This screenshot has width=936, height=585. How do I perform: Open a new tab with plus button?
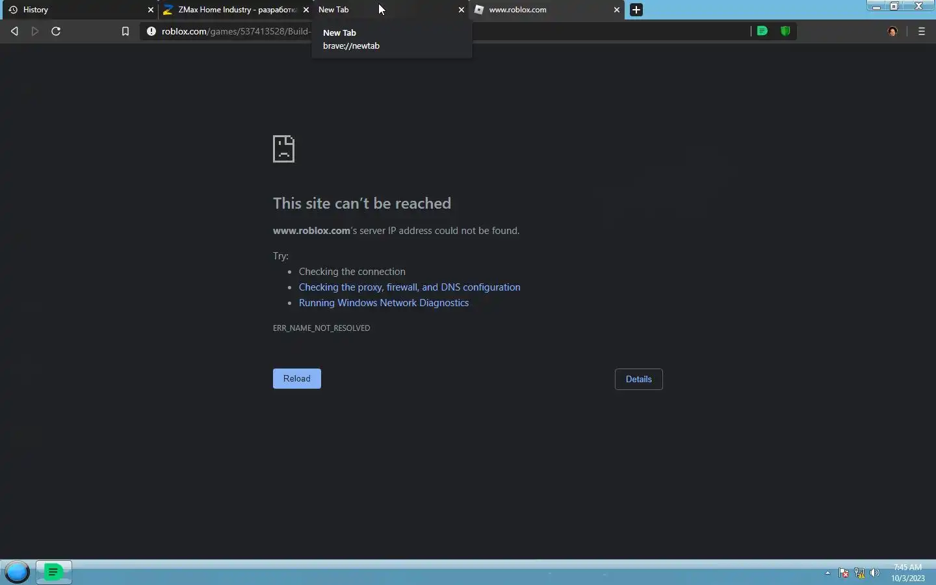point(637,10)
